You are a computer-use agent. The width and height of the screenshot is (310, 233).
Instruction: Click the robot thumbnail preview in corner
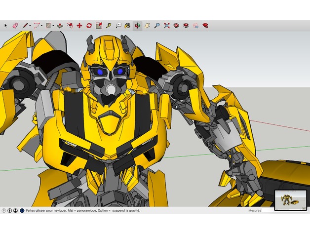coord(290,200)
